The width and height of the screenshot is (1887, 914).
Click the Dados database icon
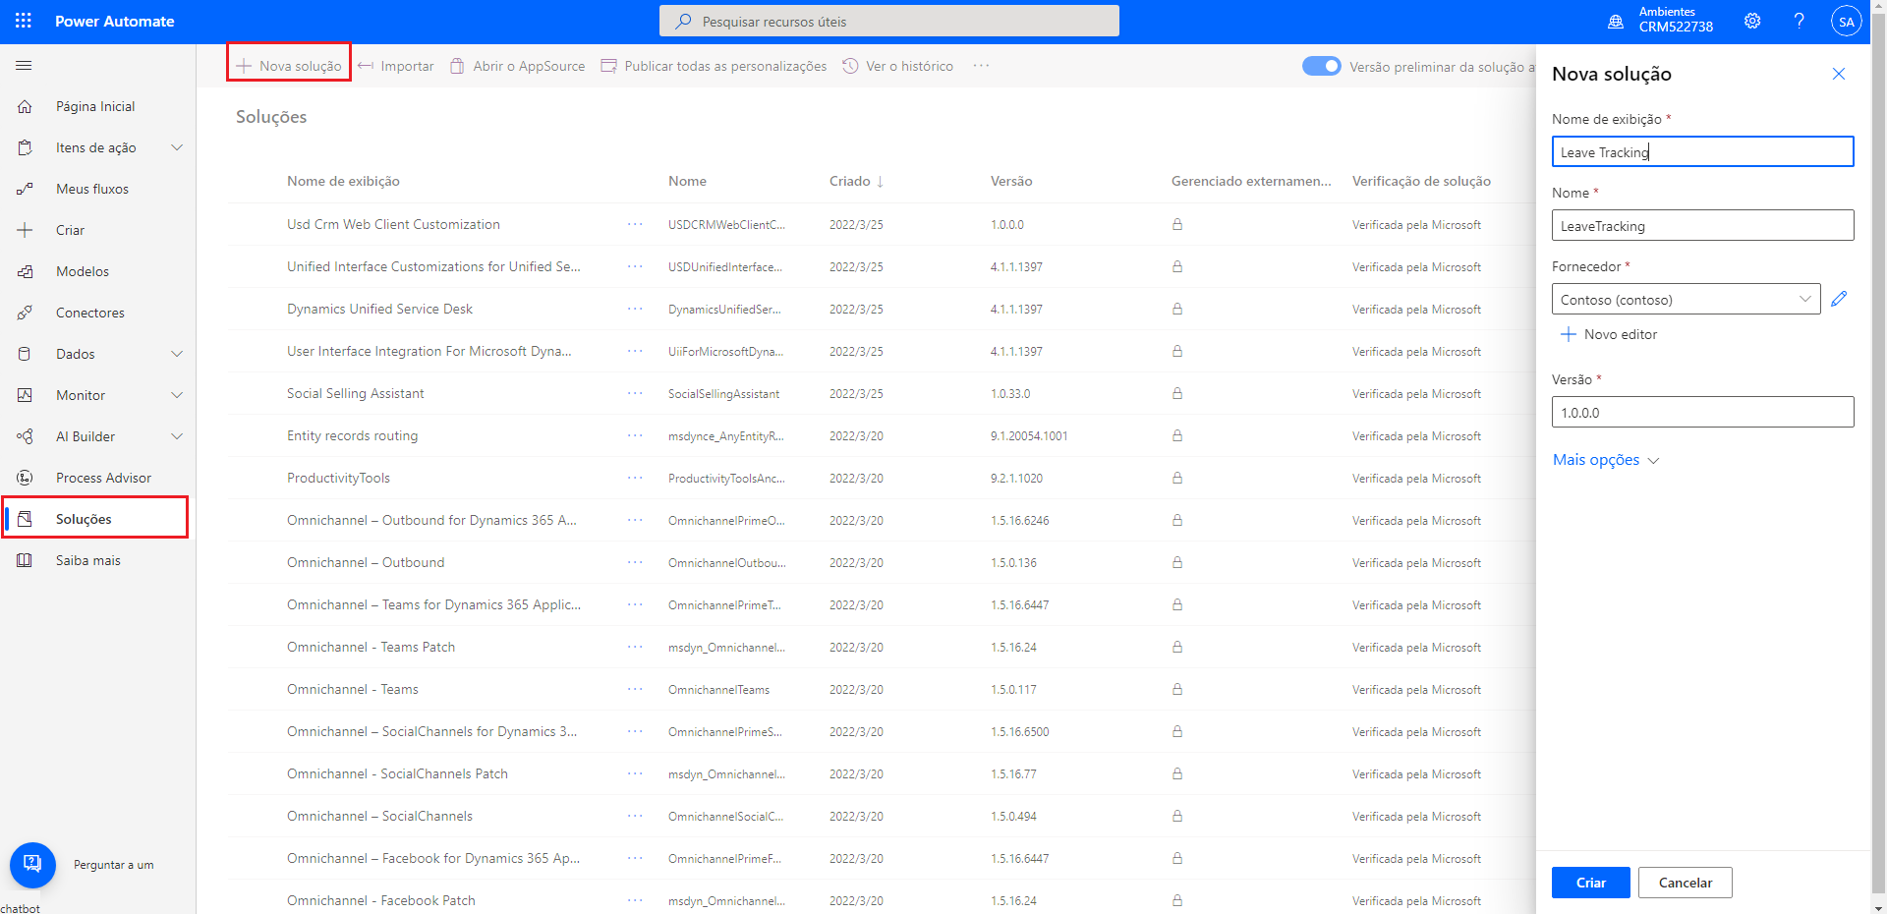pyautogui.click(x=26, y=354)
